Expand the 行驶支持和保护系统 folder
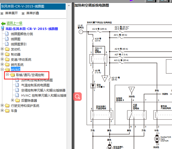172x149 pixels. pos(2,105)
